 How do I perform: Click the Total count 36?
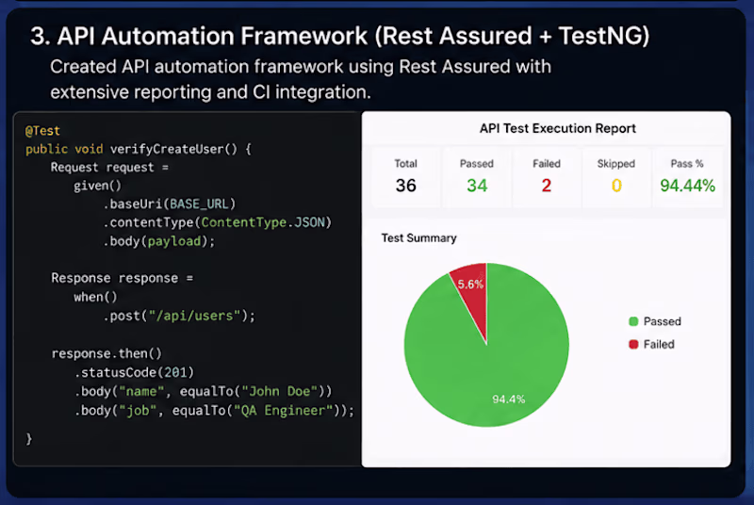pos(406,186)
